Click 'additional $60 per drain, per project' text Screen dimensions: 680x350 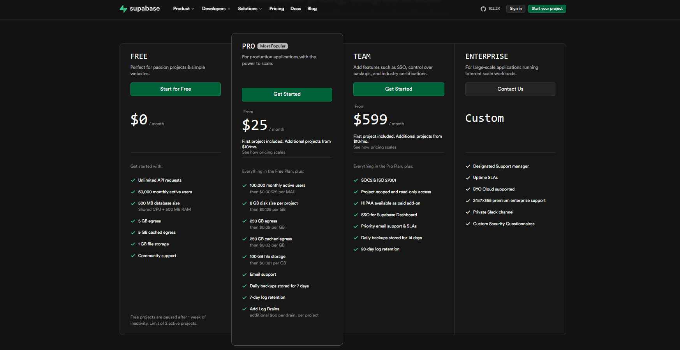click(284, 315)
